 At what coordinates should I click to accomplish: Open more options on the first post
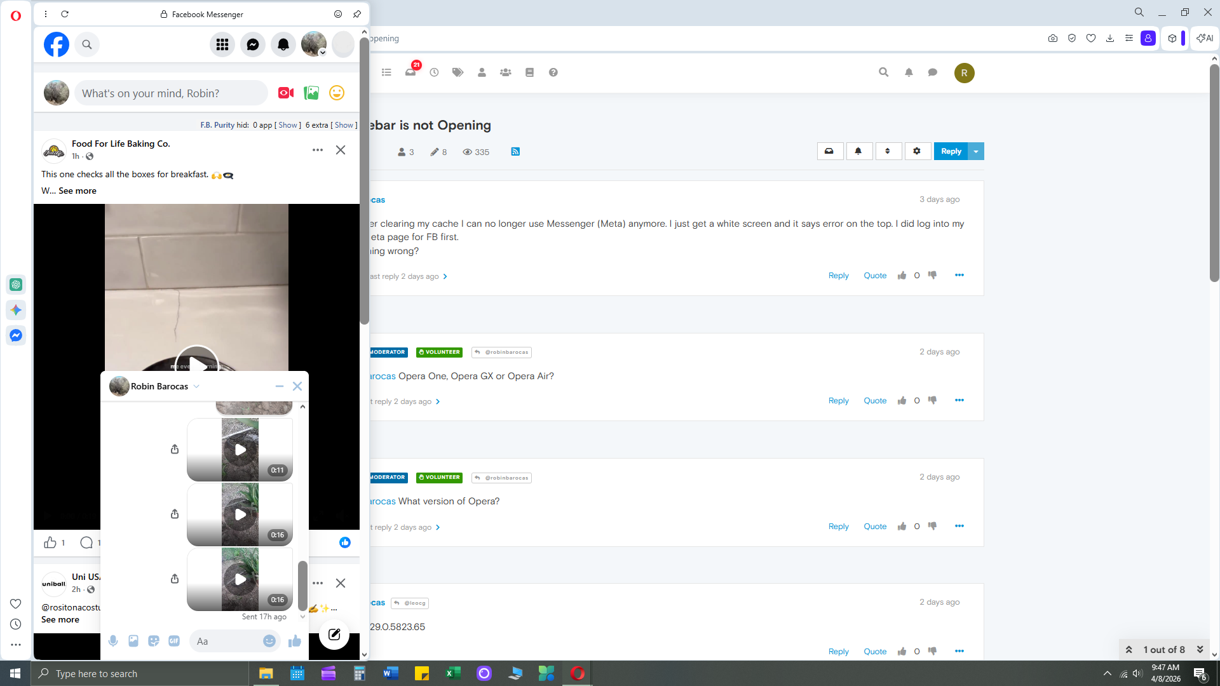coord(959,275)
